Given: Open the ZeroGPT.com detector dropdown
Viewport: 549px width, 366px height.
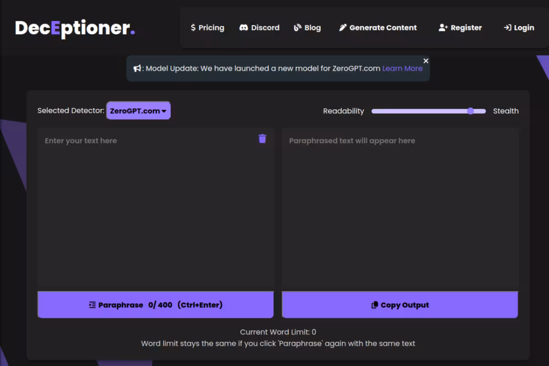Looking at the screenshot, I should [138, 111].
